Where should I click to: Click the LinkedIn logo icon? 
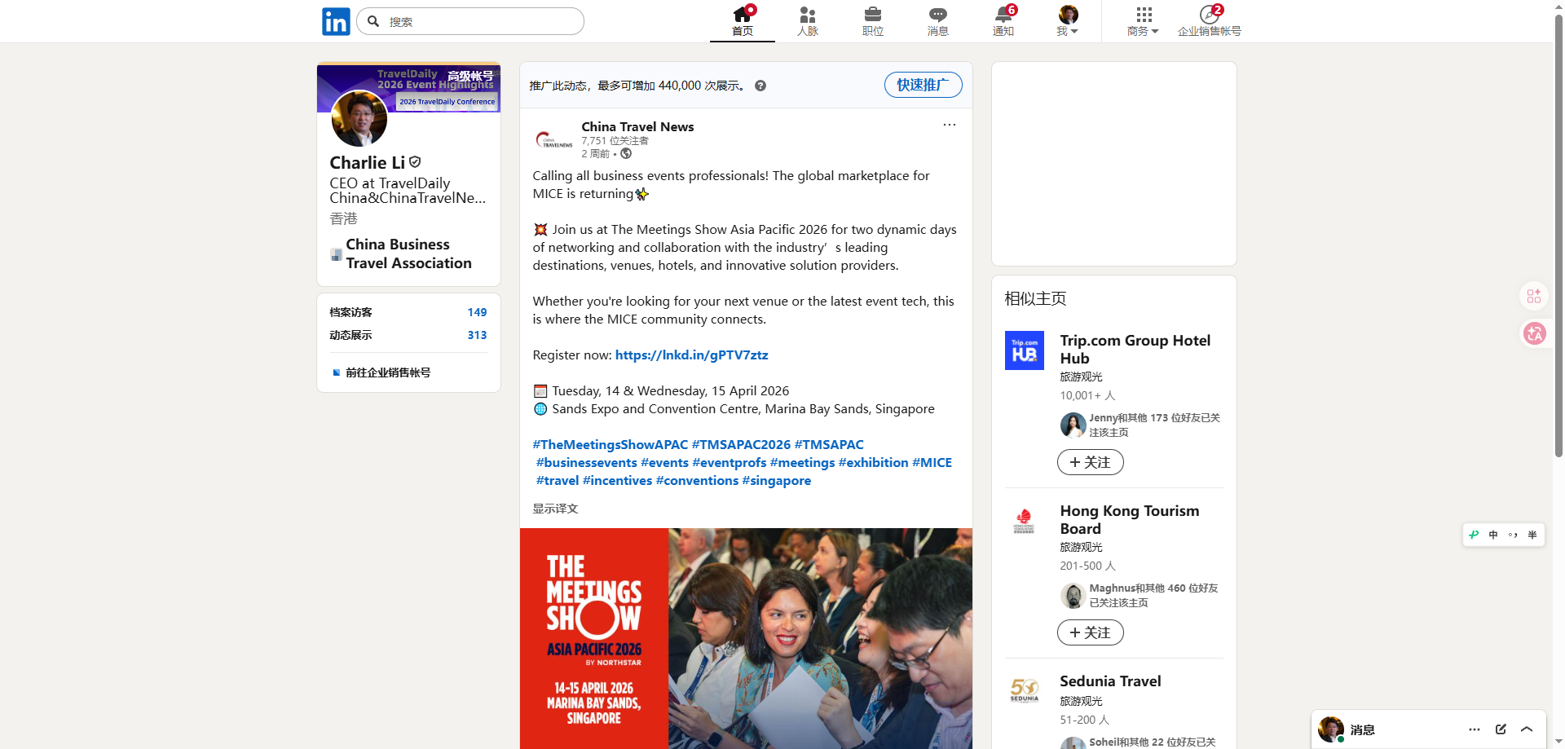click(x=336, y=21)
